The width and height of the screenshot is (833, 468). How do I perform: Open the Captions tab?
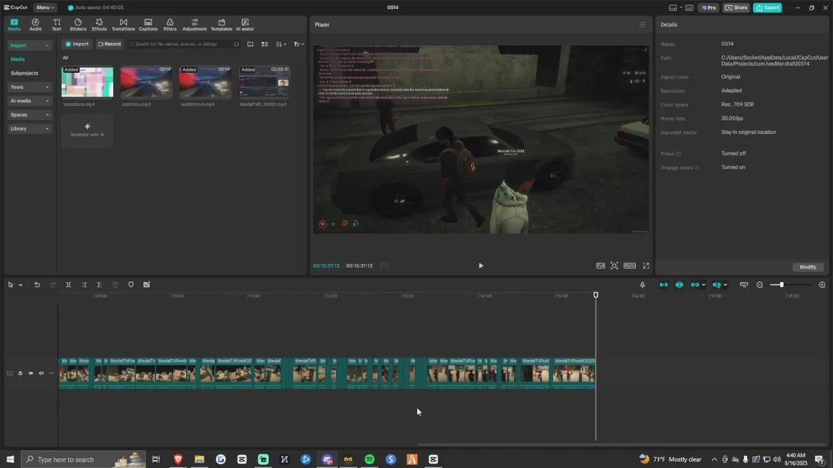(x=148, y=25)
